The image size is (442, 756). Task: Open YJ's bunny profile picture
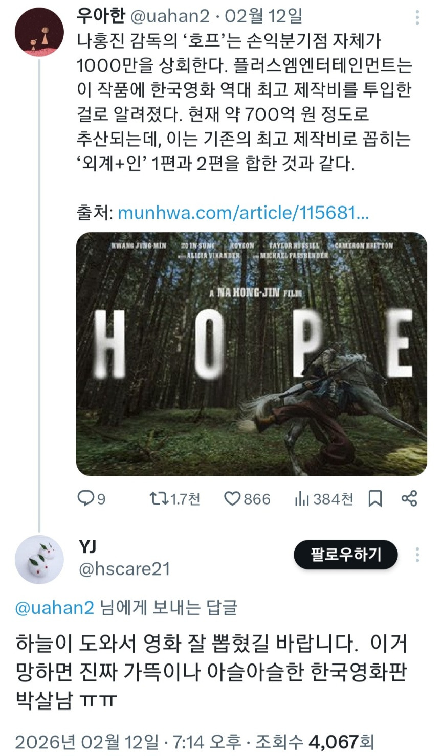39,560
